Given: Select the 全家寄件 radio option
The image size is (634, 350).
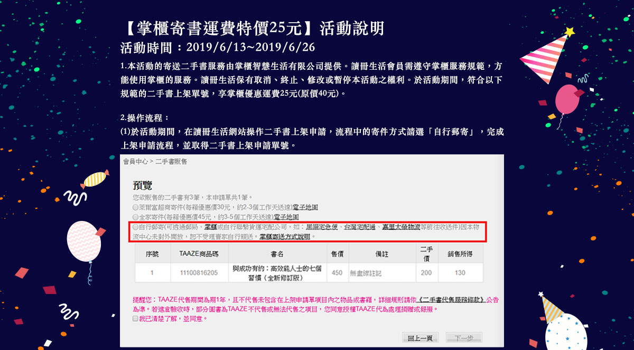Looking at the screenshot, I should point(136,217).
